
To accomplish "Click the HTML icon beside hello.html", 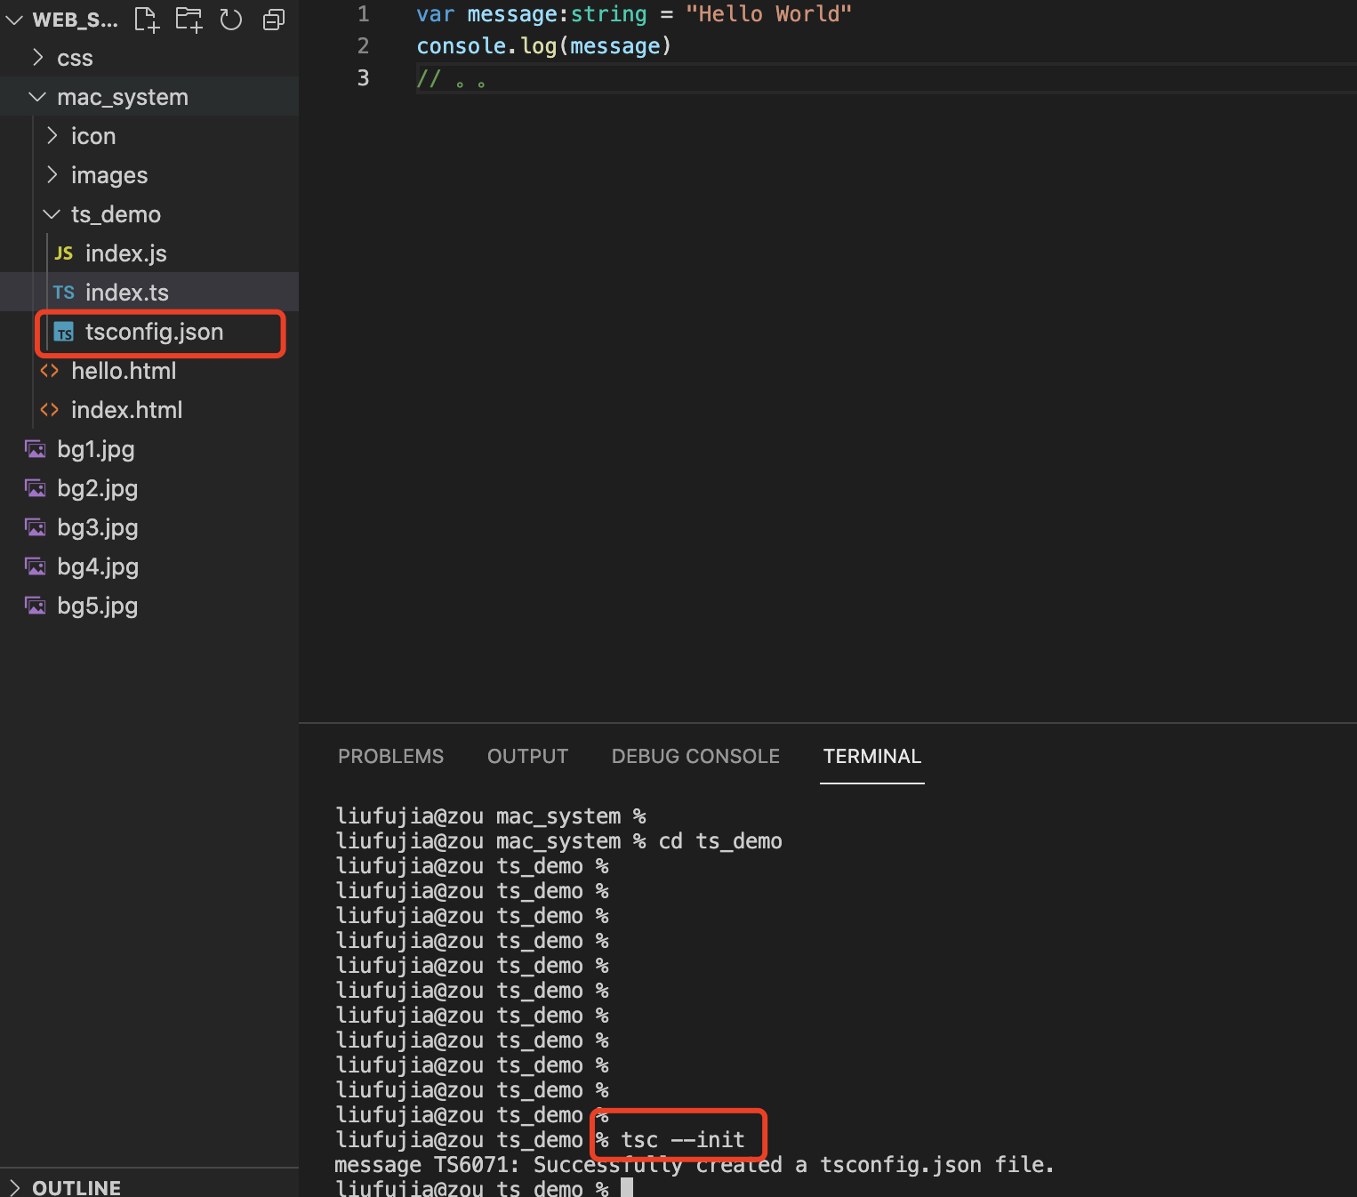I will [x=50, y=371].
